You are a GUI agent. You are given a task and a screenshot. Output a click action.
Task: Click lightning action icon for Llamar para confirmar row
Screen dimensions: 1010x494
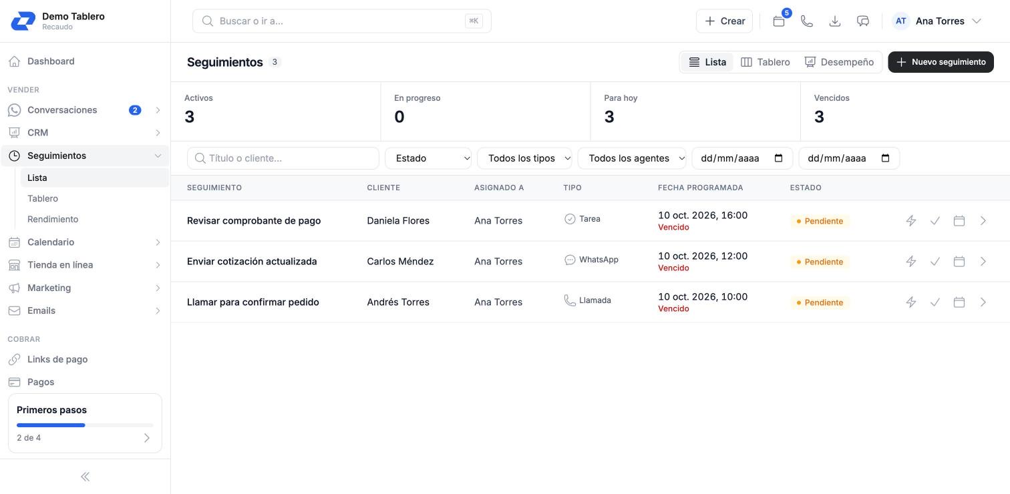[911, 302]
